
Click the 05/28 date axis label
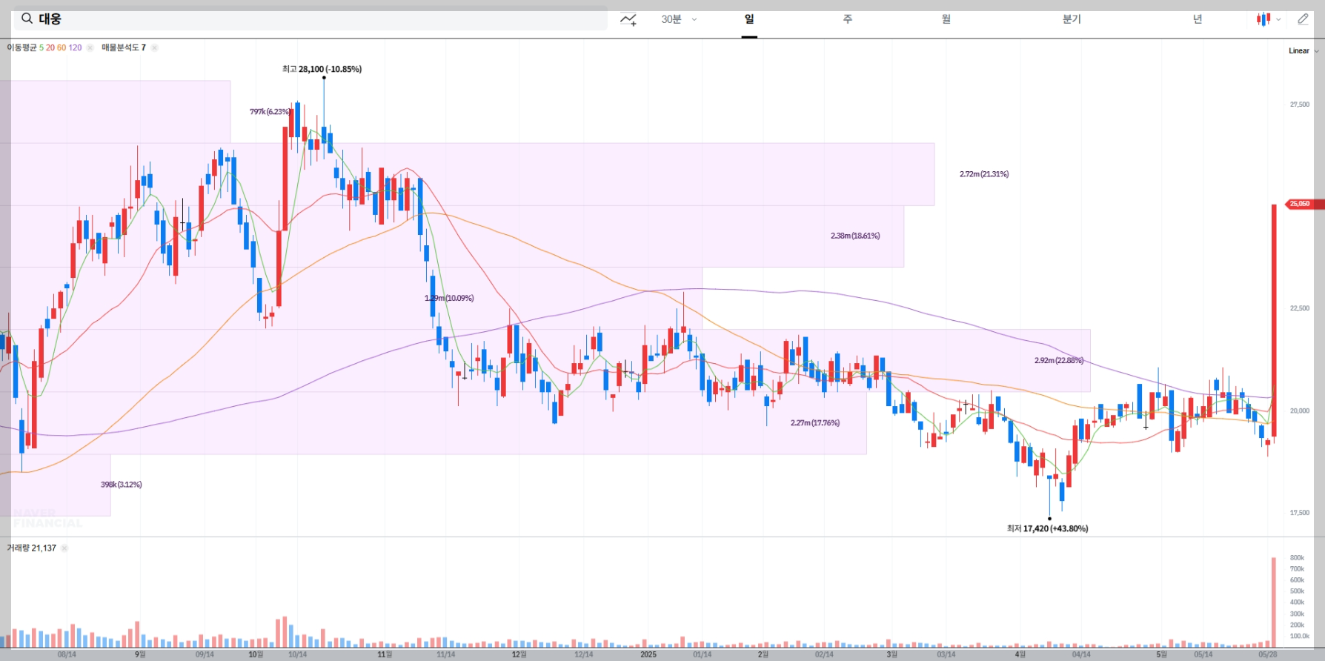pyautogui.click(x=1268, y=654)
